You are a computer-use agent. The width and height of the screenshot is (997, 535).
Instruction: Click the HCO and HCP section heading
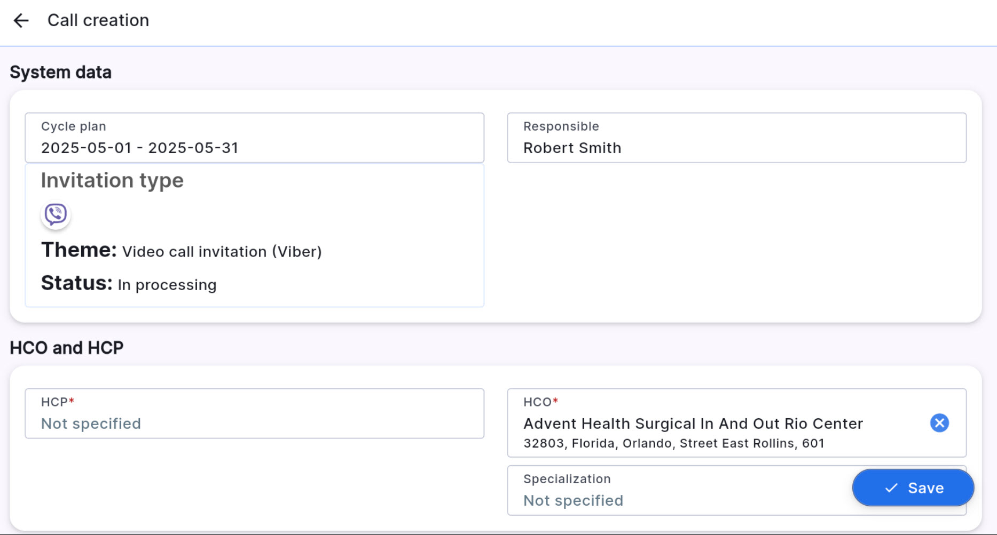67,348
